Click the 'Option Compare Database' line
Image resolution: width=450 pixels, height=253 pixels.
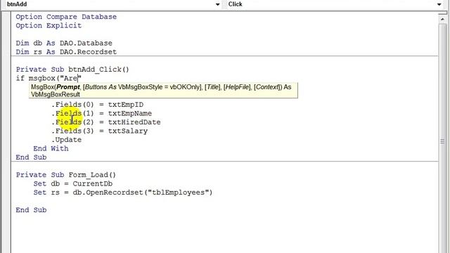pos(66,17)
